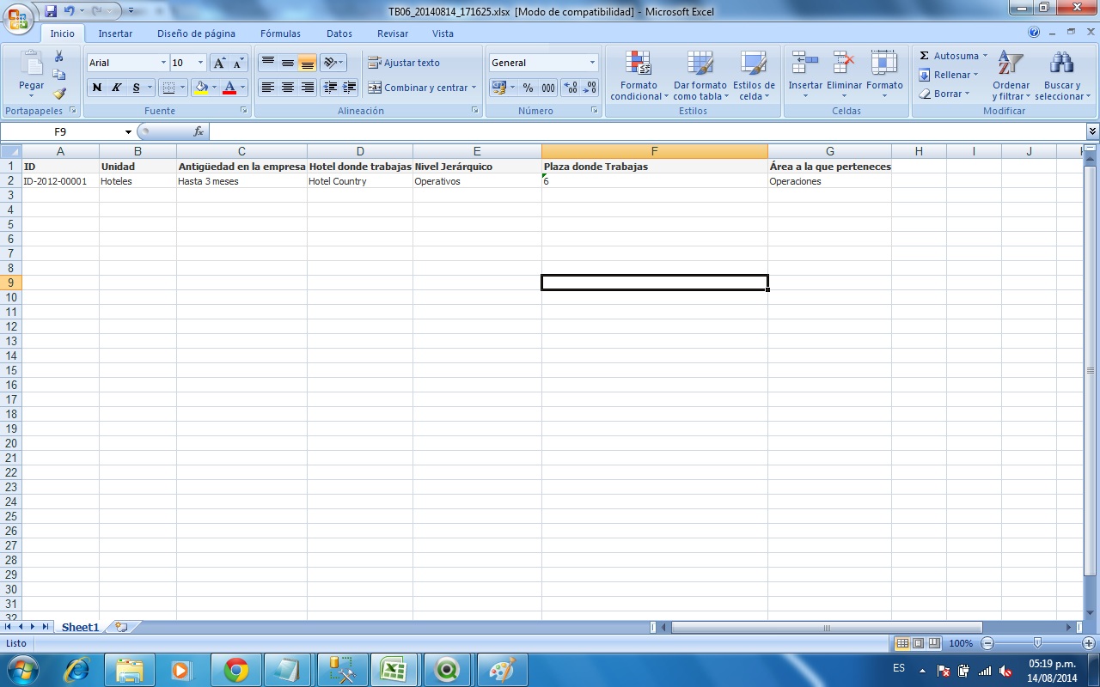The height and width of the screenshot is (687, 1100).
Task: Apply the yellow fill color
Action: pyautogui.click(x=201, y=88)
